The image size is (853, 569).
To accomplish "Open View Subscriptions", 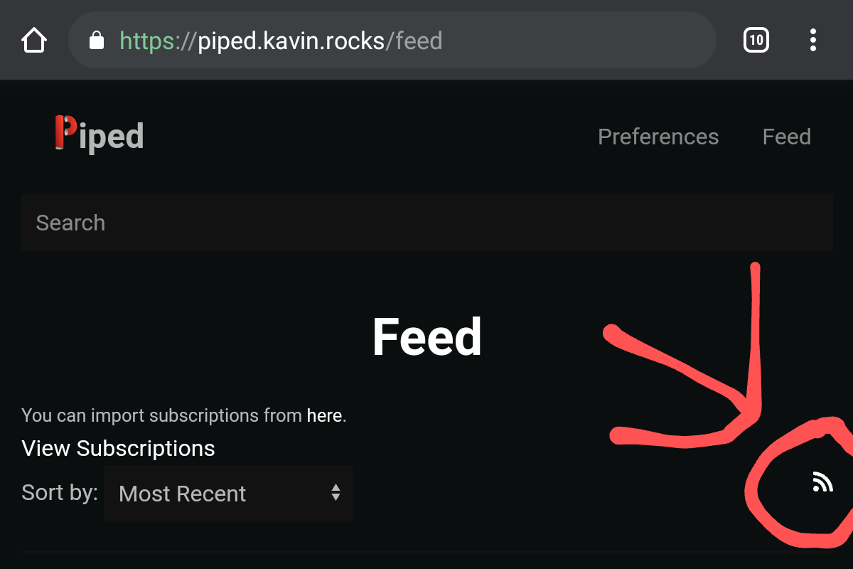I will tap(118, 448).
